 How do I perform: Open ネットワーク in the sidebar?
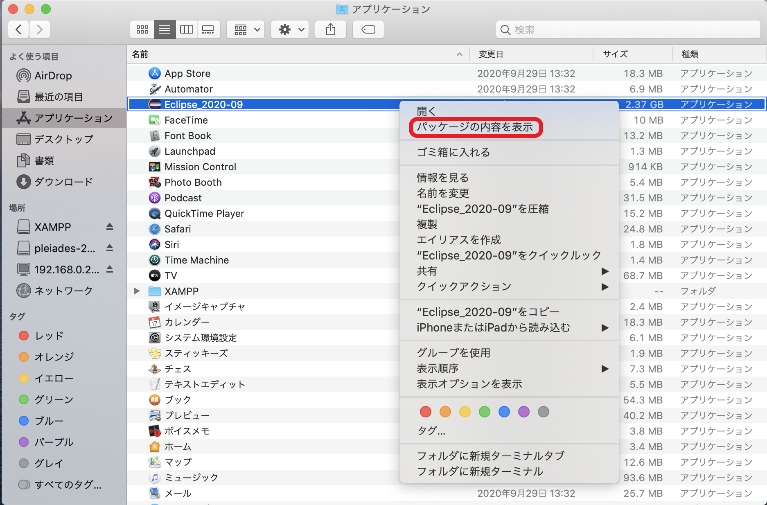(x=55, y=291)
